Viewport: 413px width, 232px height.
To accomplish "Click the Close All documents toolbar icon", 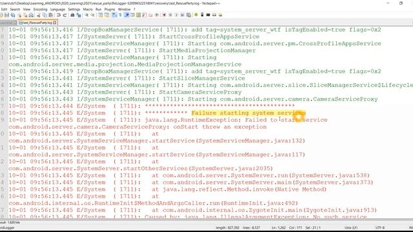I will coord(25,15).
